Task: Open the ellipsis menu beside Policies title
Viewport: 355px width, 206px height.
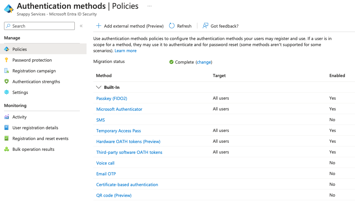Action: [150, 6]
